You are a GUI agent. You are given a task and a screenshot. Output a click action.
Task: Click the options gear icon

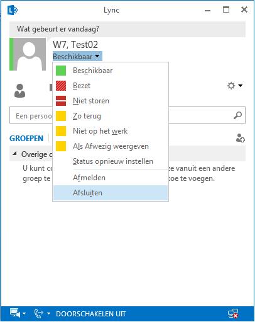coord(231,86)
